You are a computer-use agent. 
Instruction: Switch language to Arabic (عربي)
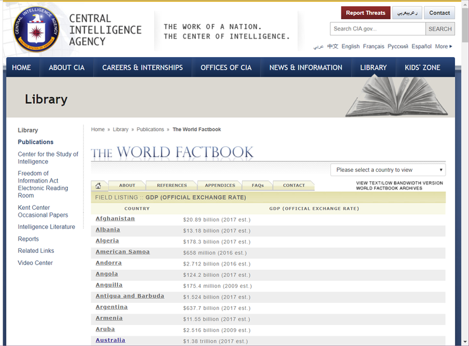coord(318,47)
